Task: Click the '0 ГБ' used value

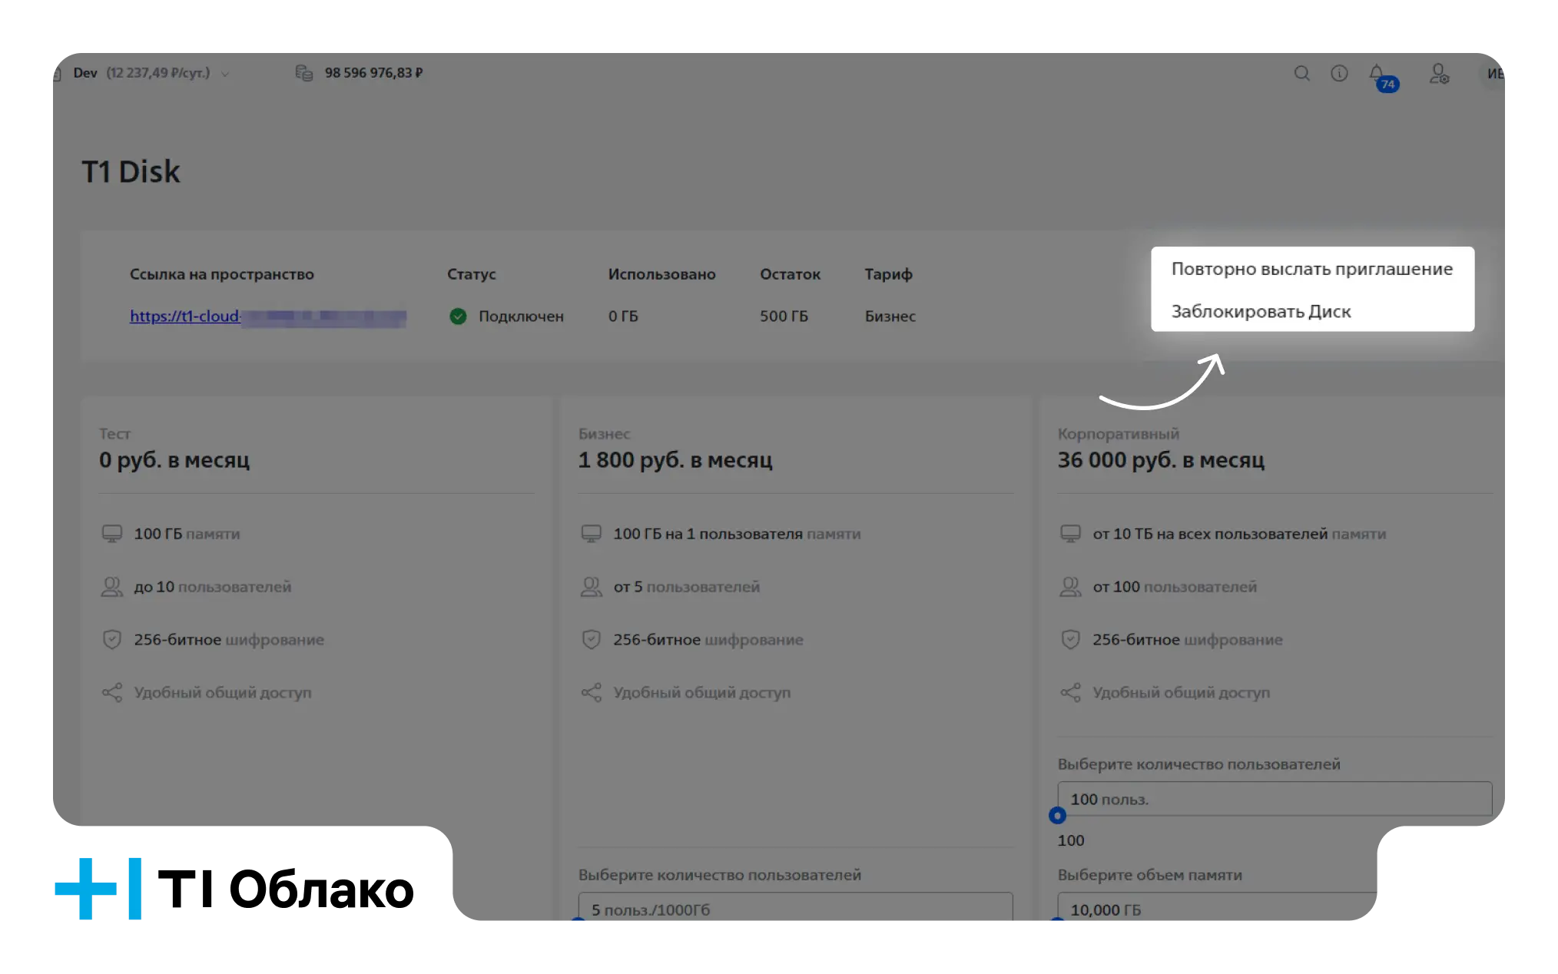Action: [x=623, y=316]
